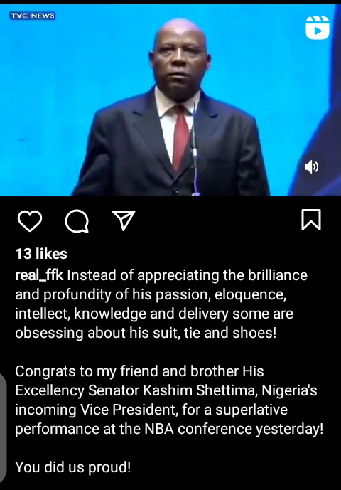The image size is (341, 490).
Task: View the list of 13 likes
Action: click(x=41, y=254)
